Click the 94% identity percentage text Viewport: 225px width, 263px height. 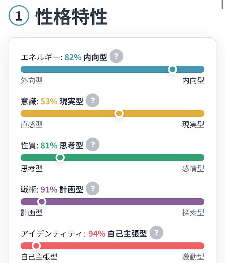click(x=97, y=234)
